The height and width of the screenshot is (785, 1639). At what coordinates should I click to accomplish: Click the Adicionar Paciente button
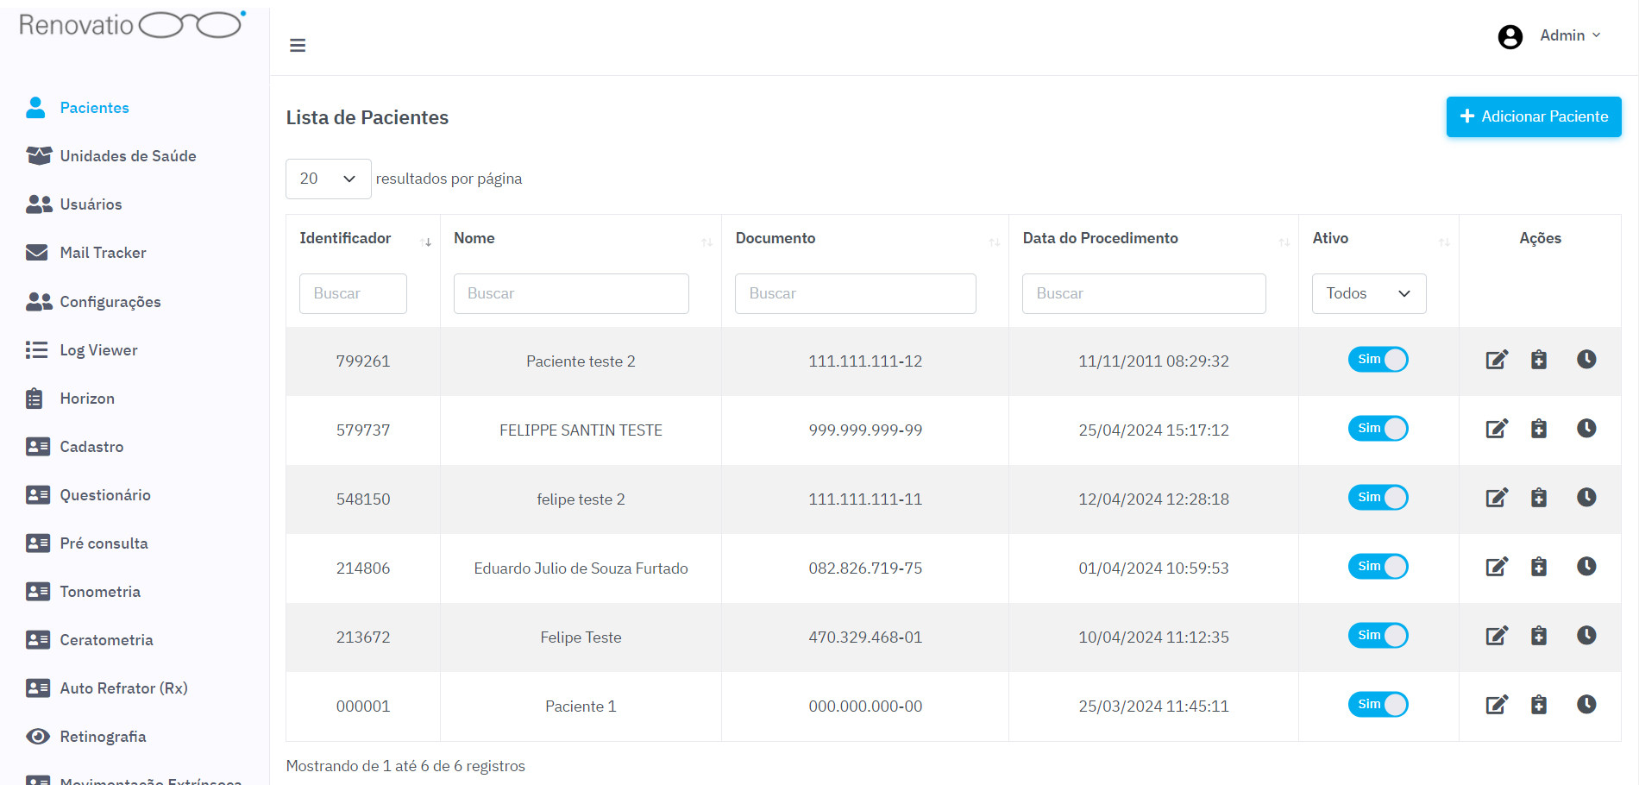(1533, 116)
